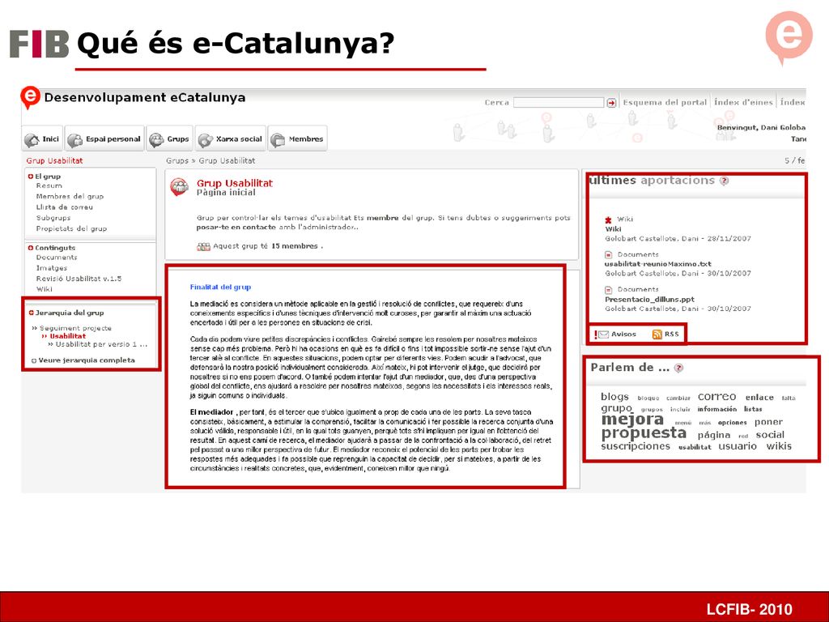Click the Membres folder icon
The width and height of the screenshot is (829, 622).
pos(278,139)
